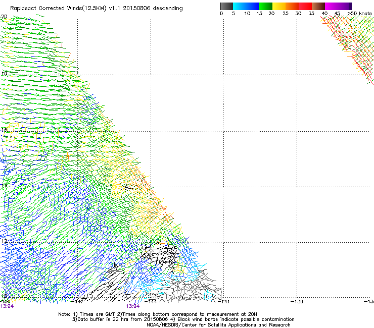The width and height of the screenshot is (374, 328).
Task: Click the gray 0-5 knots color swatch
Action: [226, 6]
